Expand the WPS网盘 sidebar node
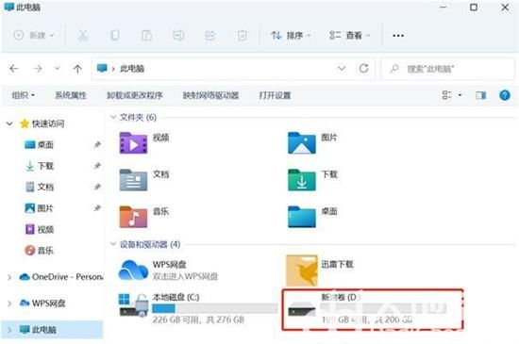This screenshot has height=344, width=519. tap(9, 303)
